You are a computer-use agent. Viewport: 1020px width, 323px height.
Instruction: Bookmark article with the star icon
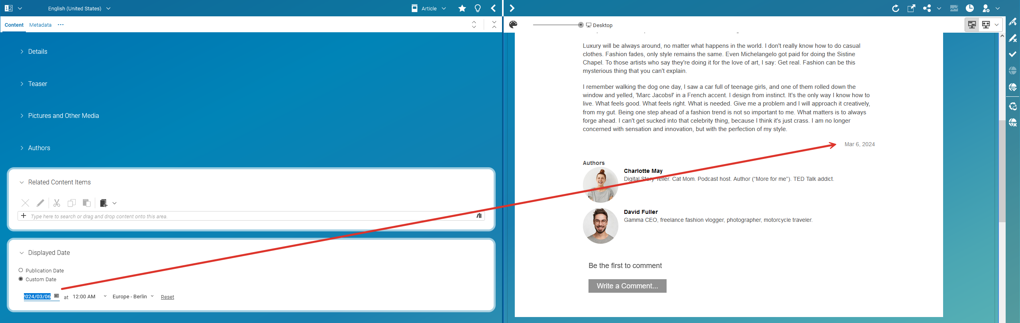(x=462, y=8)
